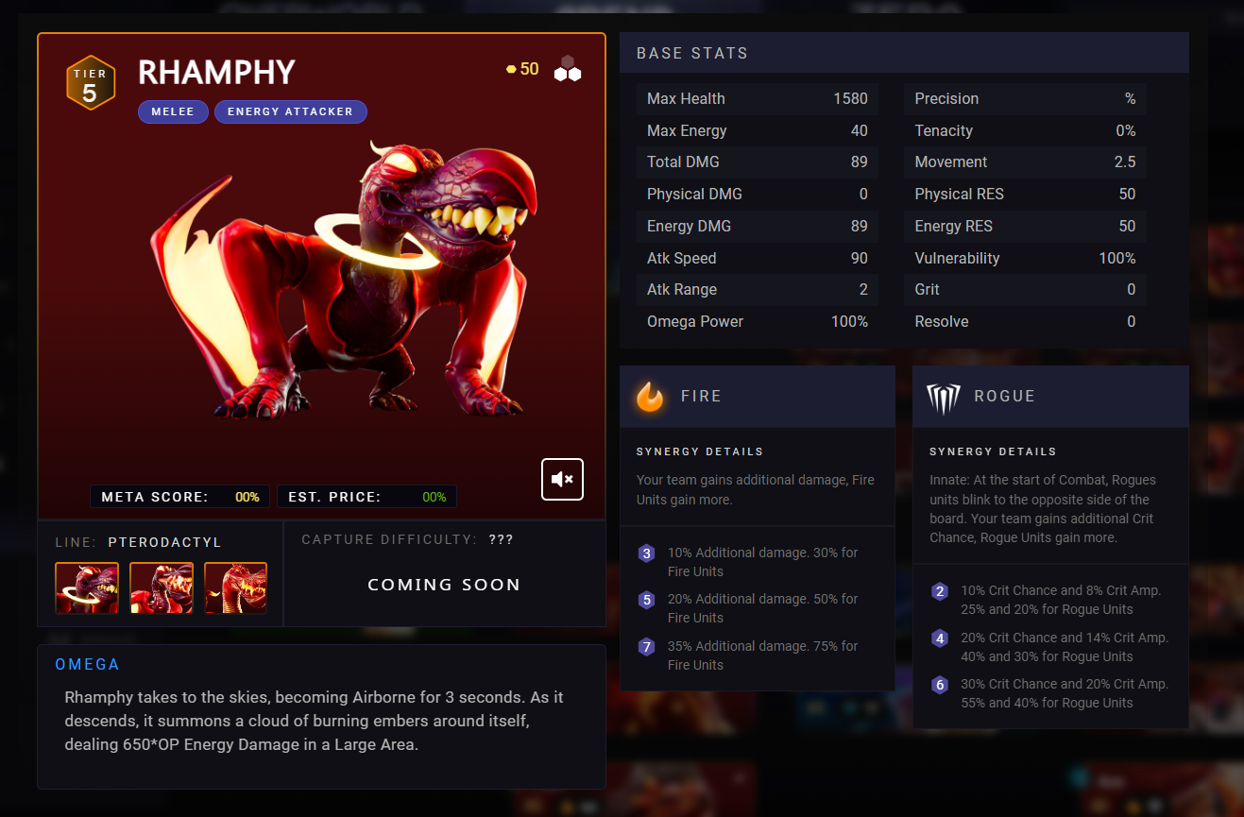This screenshot has width=1244, height=817.
Task: Click the gold coin cost icon
Action: pos(511,69)
